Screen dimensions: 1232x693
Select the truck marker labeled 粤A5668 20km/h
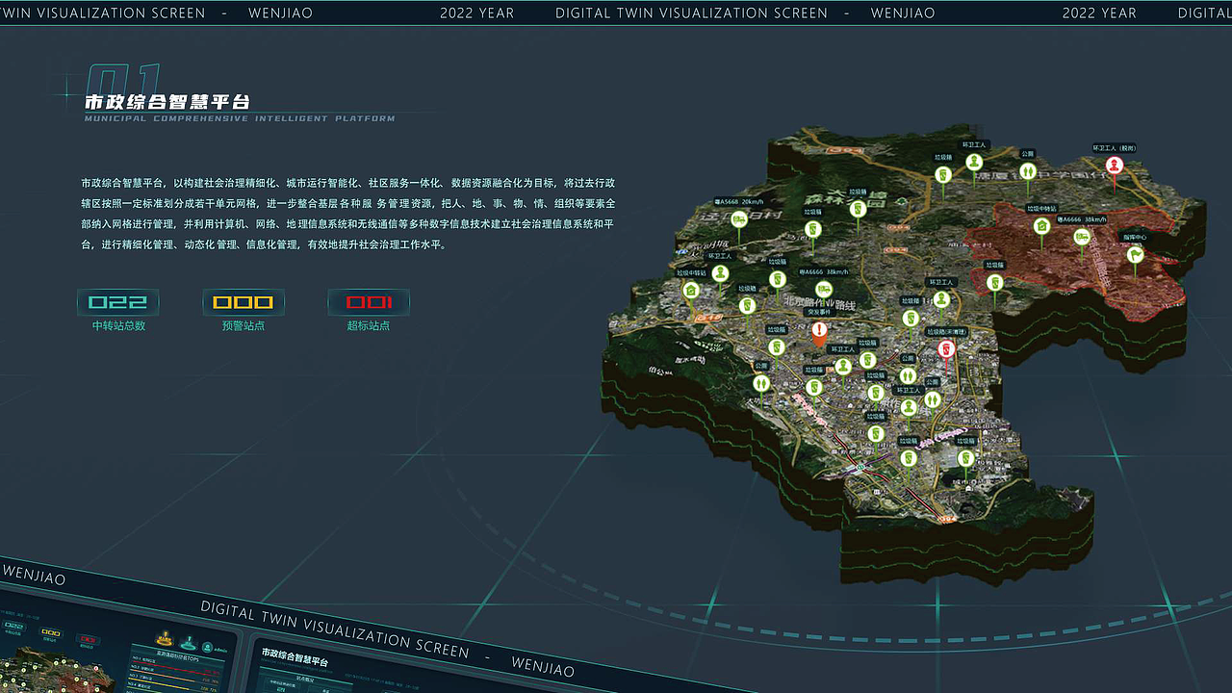[739, 219]
